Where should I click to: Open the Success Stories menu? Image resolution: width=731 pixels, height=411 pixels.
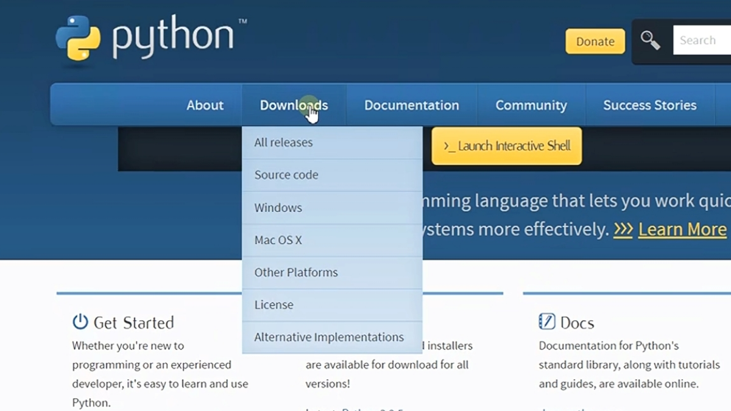[650, 105]
